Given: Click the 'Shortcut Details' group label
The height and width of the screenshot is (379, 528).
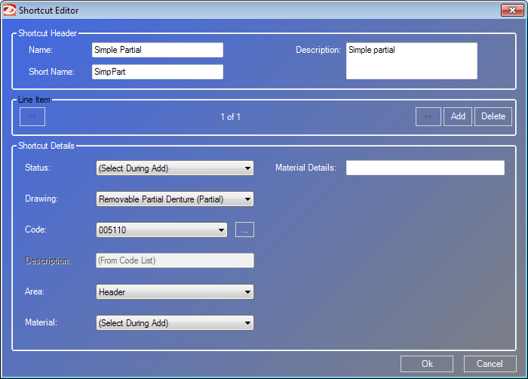Looking at the screenshot, I should click(46, 146).
